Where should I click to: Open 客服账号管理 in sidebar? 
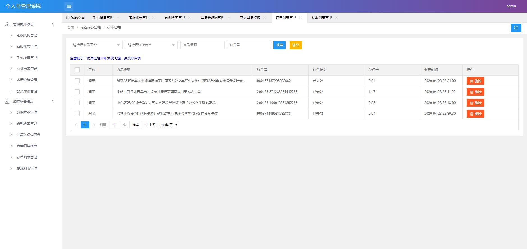(27, 46)
